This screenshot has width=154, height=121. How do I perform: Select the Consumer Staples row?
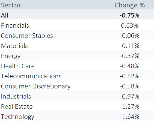(77, 35)
